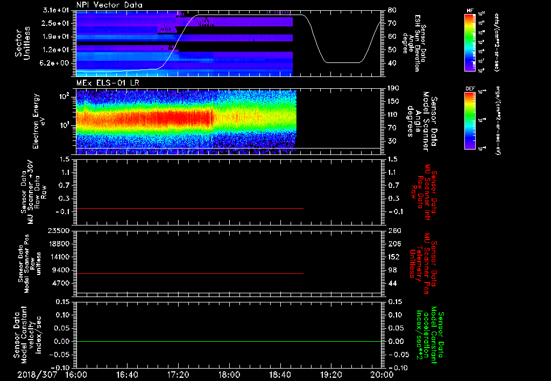Click the 190 scanner angle tick label

394,88
